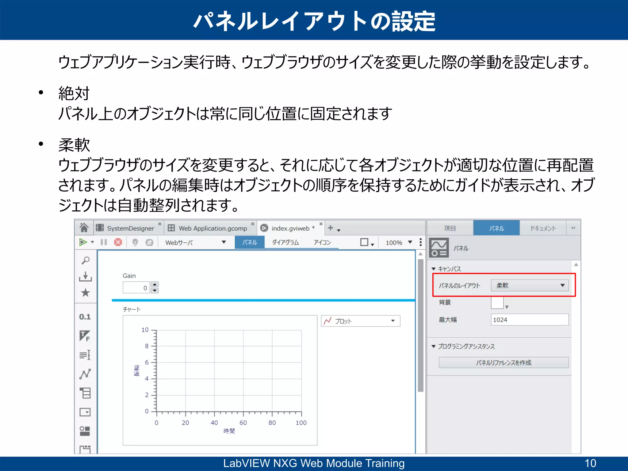628x471 pixels.
Task: Open the 背景 color swatch
Action: coord(497,303)
